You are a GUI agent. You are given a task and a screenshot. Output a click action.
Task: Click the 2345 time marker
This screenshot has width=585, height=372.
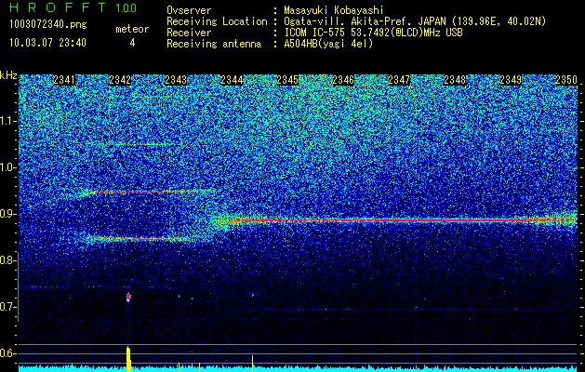(287, 80)
